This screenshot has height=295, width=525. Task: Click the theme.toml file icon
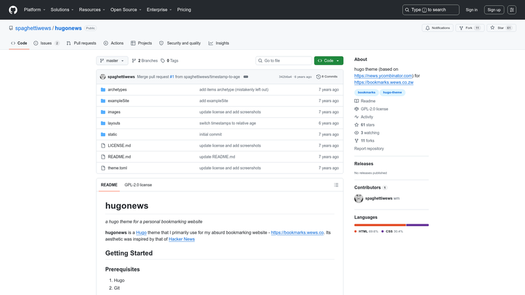coord(103,168)
